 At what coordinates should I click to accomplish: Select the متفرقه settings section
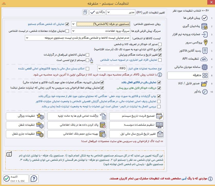[188, 75]
